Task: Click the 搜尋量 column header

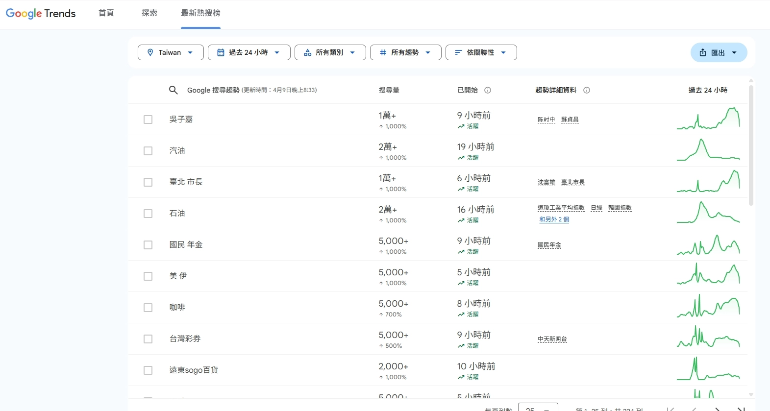Action: pyautogui.click(x=389, y=90)
